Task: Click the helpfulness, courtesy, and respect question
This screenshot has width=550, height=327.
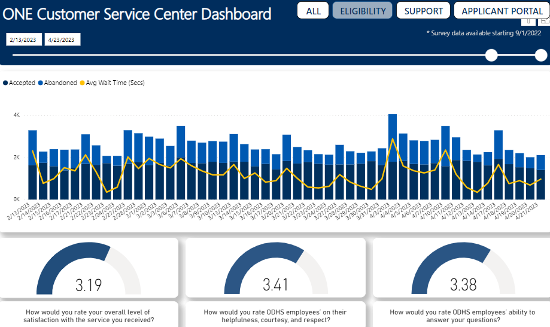Action: coord(275,316)
